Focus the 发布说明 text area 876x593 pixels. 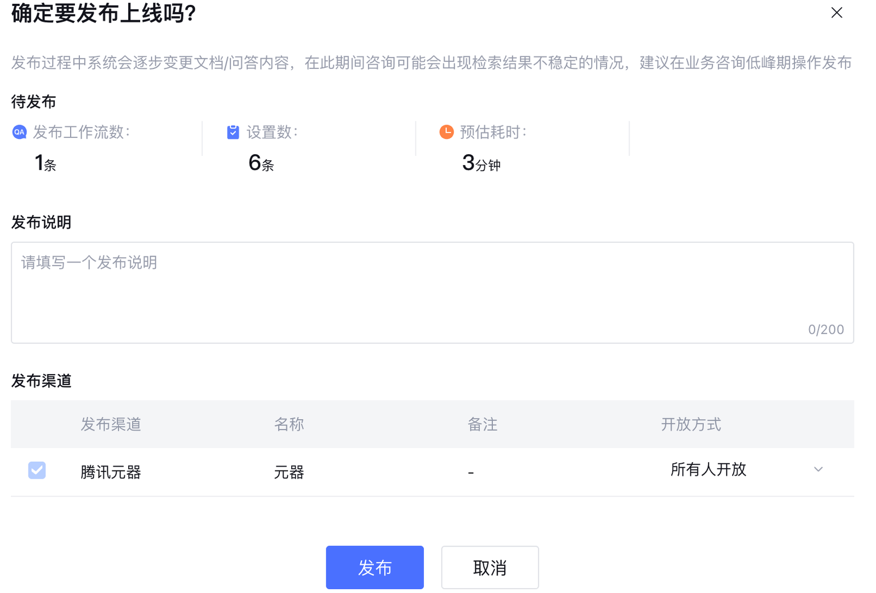[x=432, y=292]
